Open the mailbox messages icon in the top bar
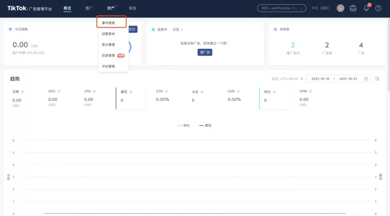The width and height of the screenshot is (390, 216). click(x=353, y=8)
